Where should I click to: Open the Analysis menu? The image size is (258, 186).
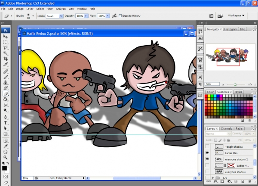coord(61,9)
